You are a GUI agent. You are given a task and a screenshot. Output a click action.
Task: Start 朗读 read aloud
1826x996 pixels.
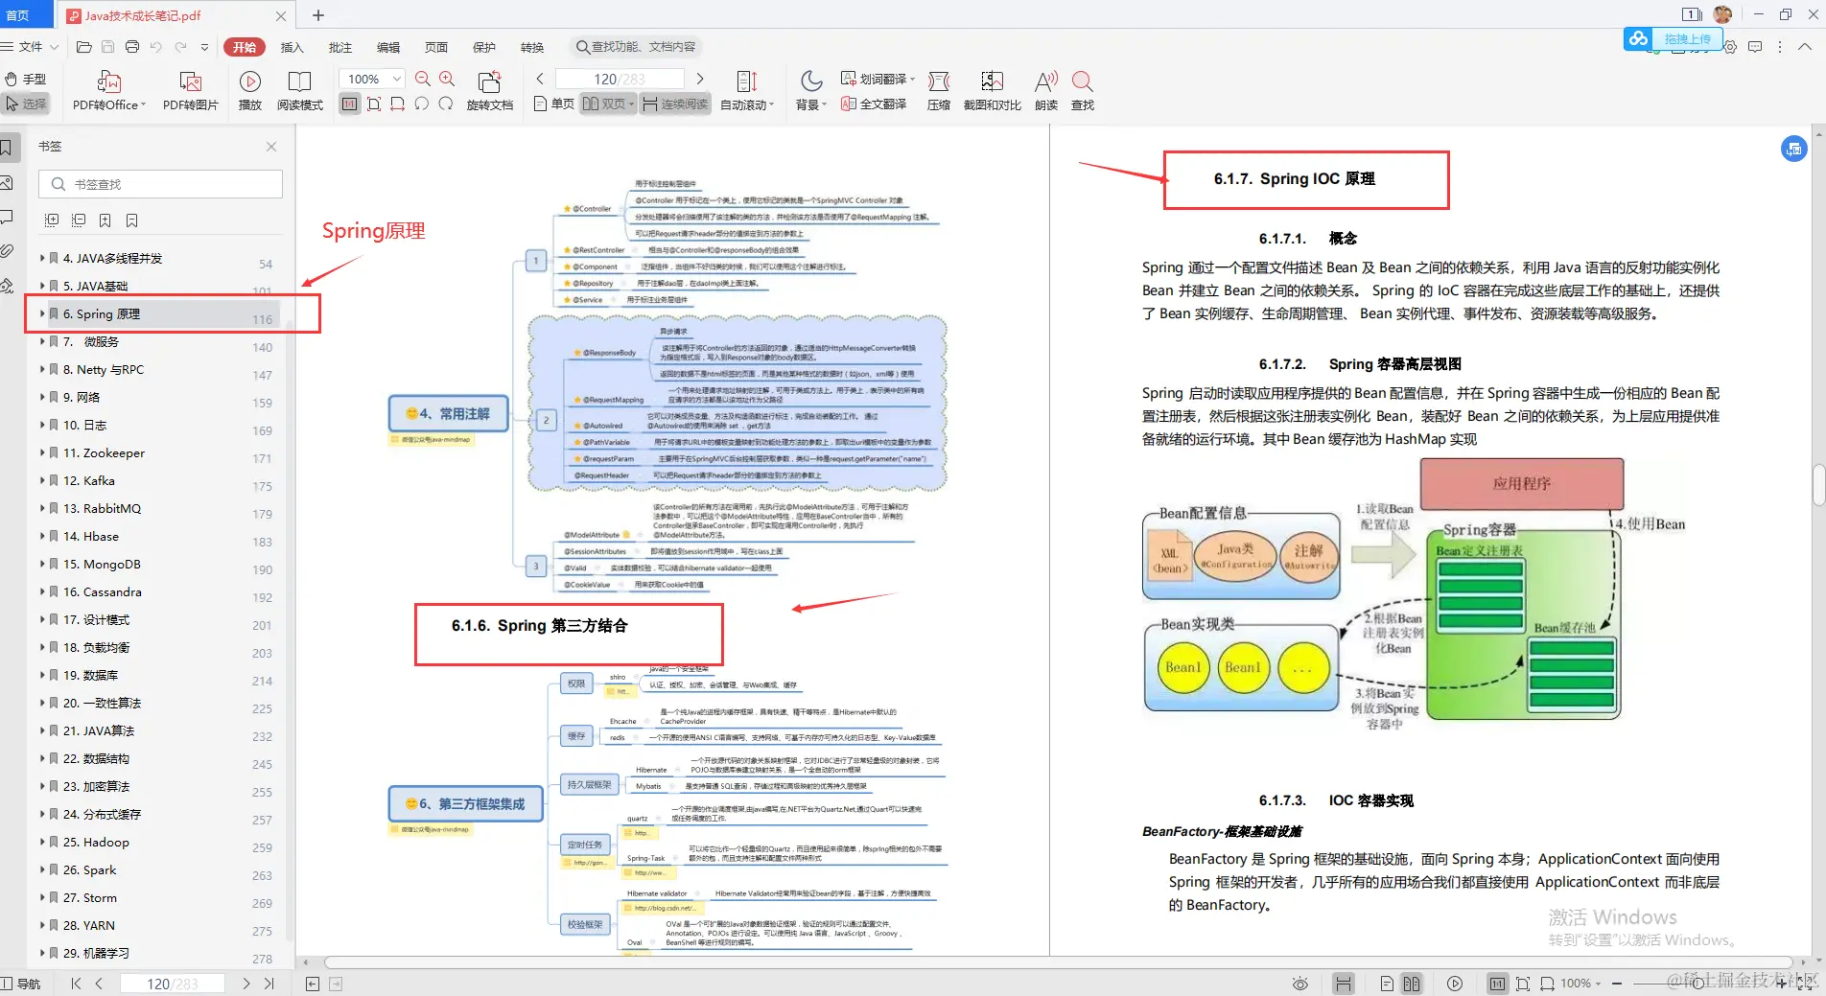coord(1046,91)
